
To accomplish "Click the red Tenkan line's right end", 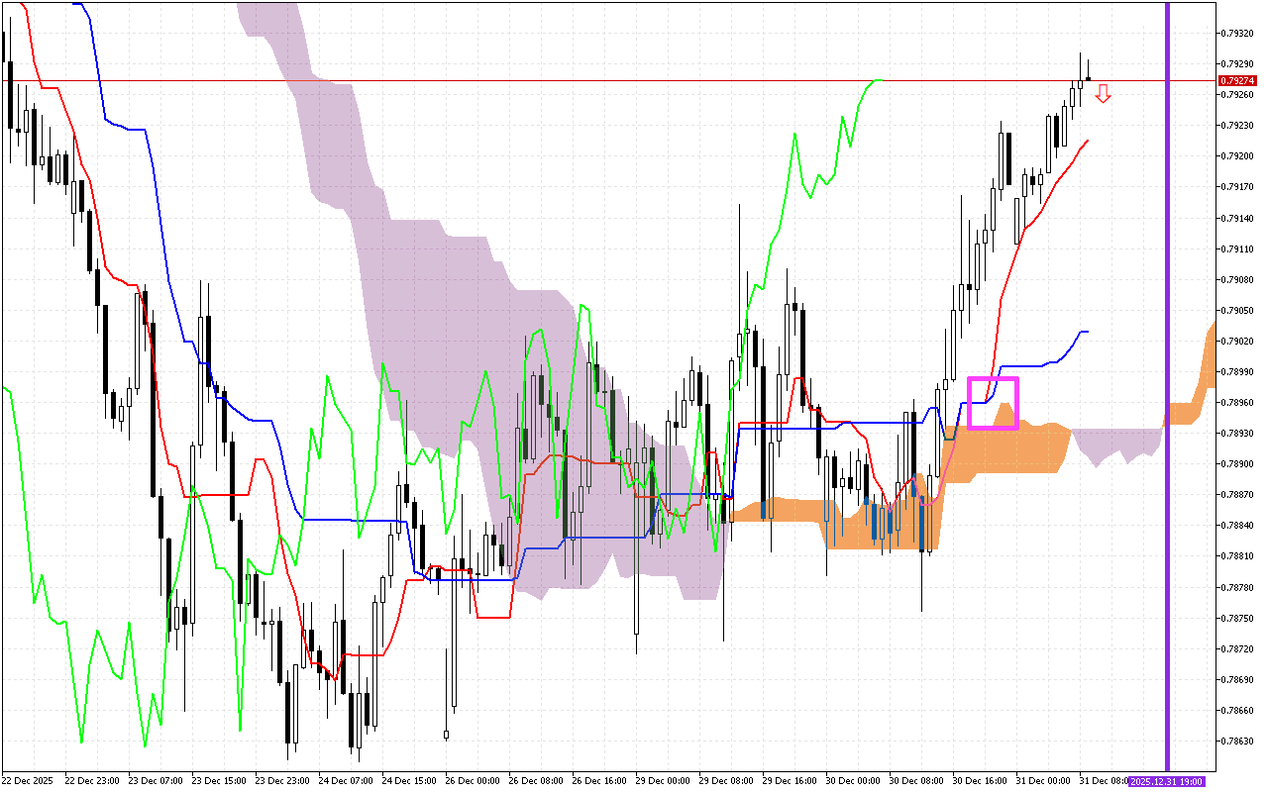I will coord(1087,141).
